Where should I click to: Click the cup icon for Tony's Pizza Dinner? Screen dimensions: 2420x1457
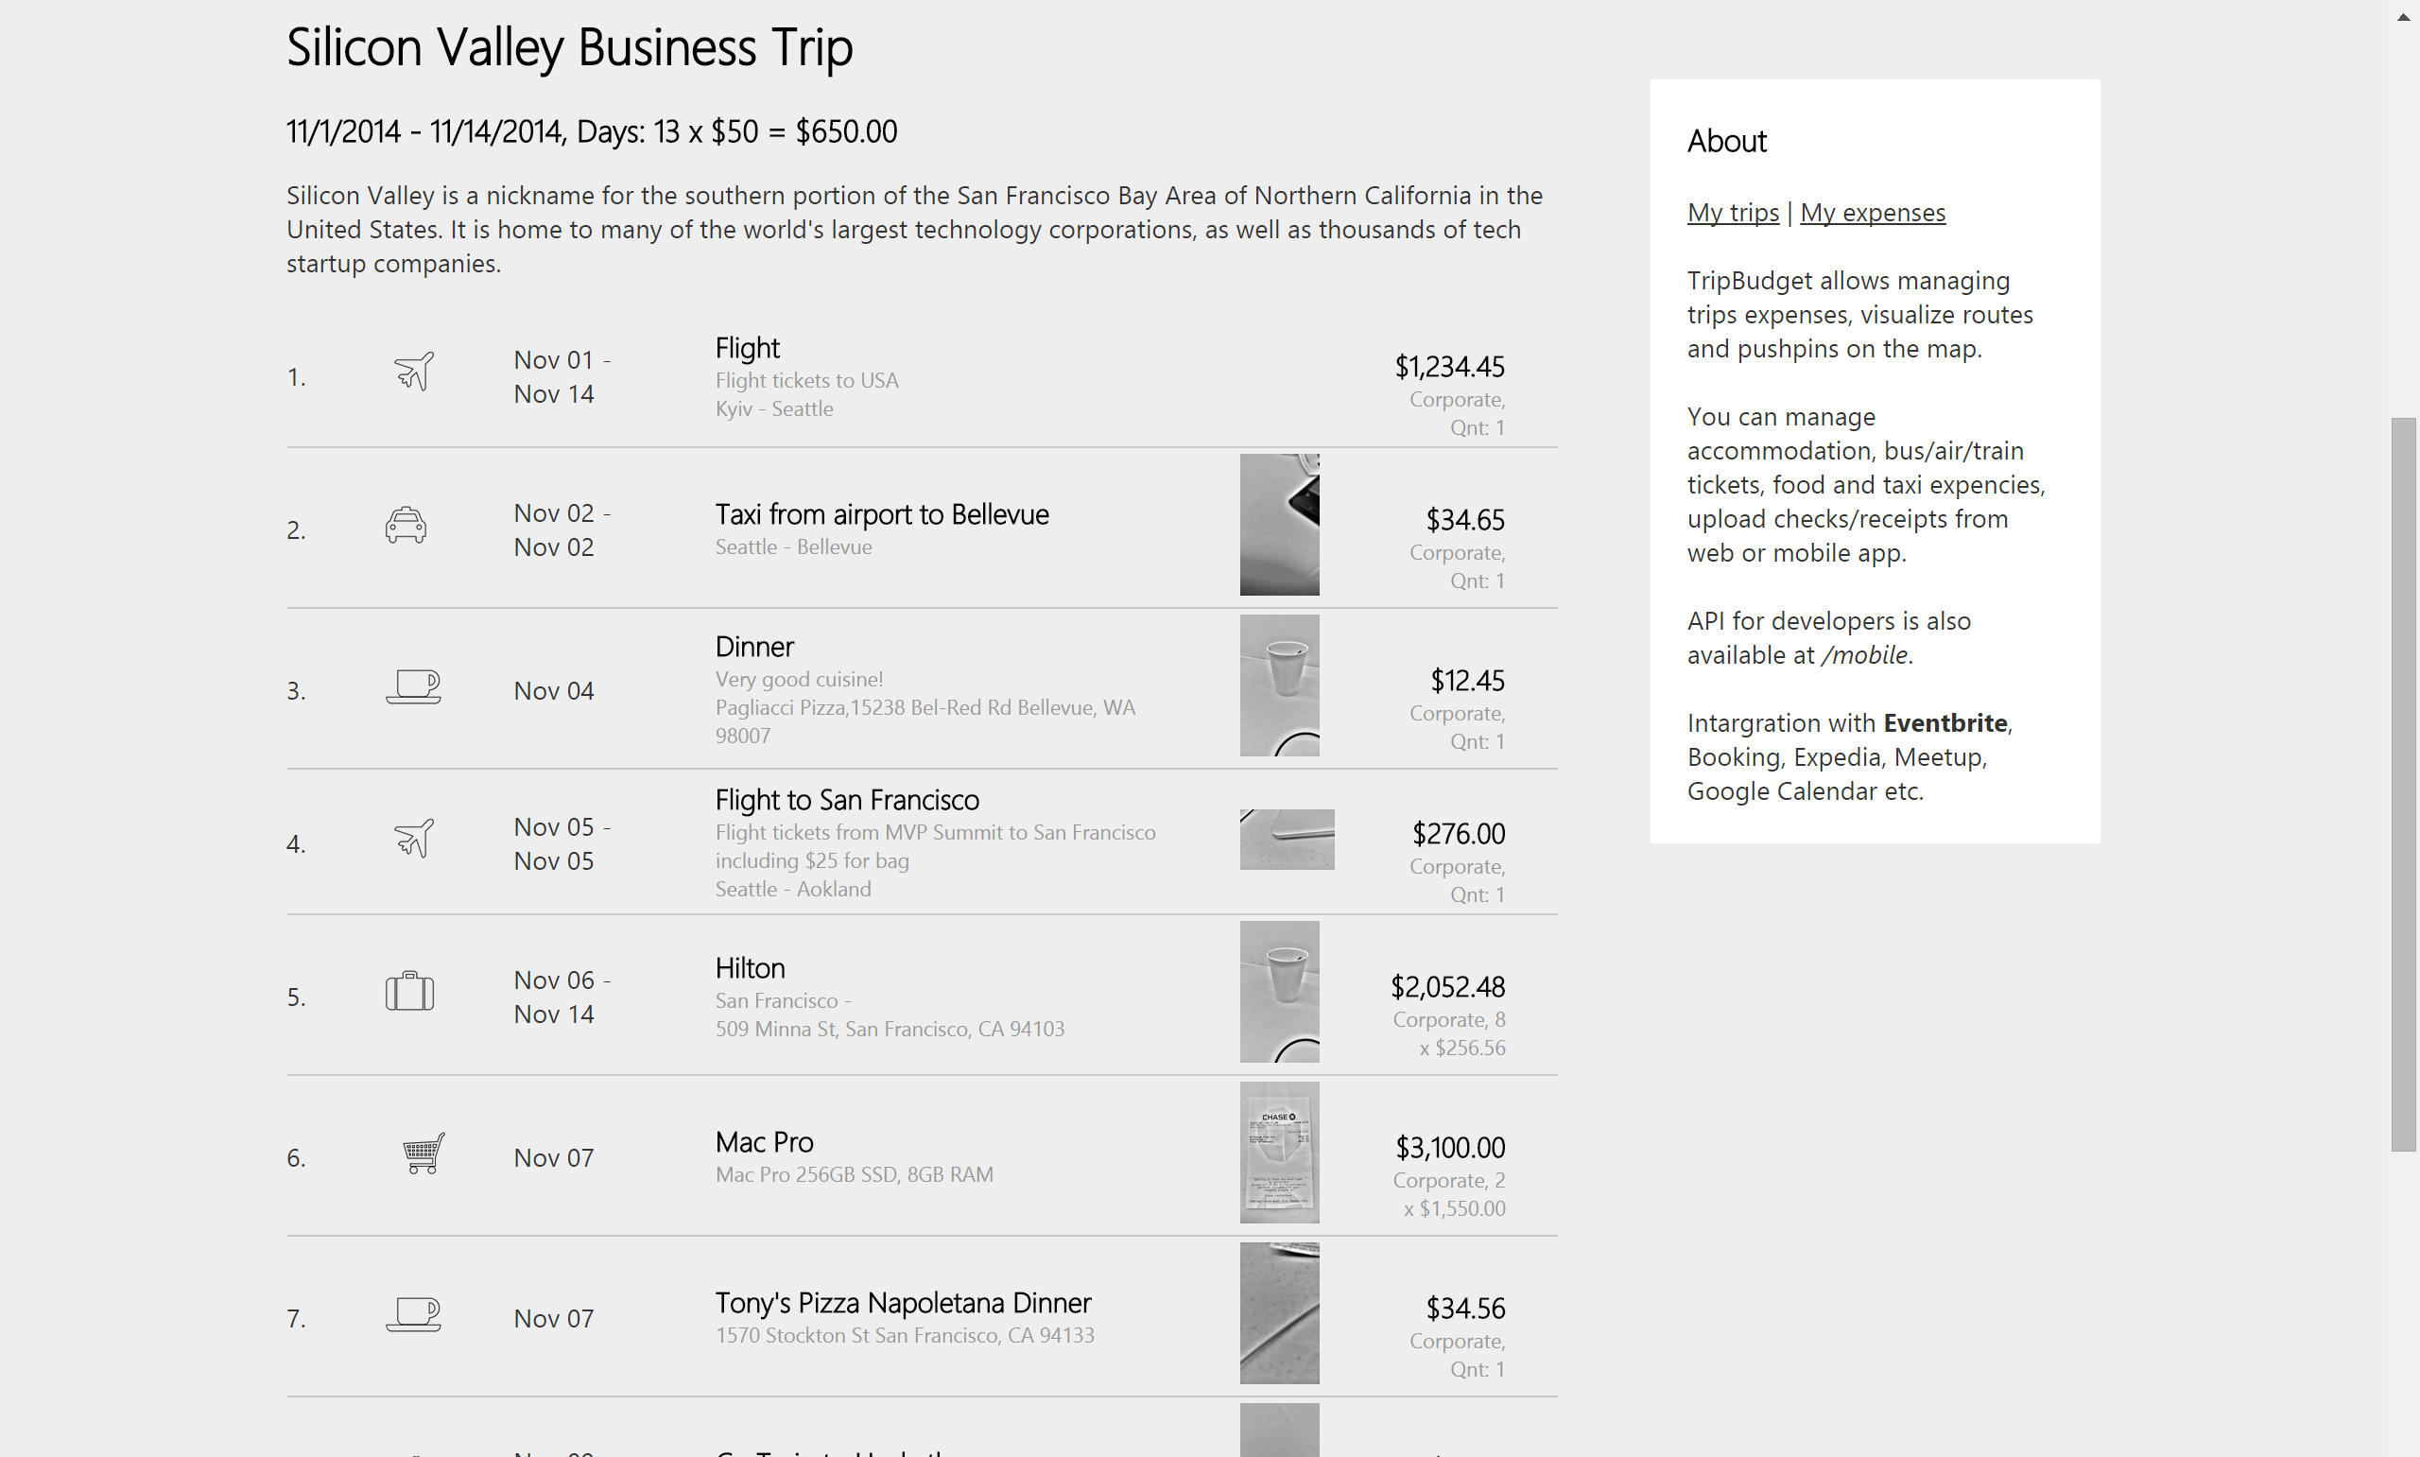pyautogui.click(x=413, y=1313)
